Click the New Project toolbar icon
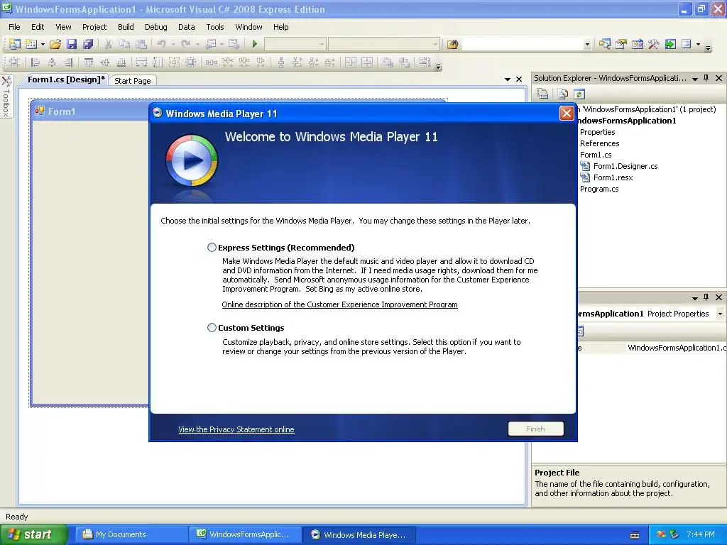Screen dimensions: 727x545 coord(14,44)
